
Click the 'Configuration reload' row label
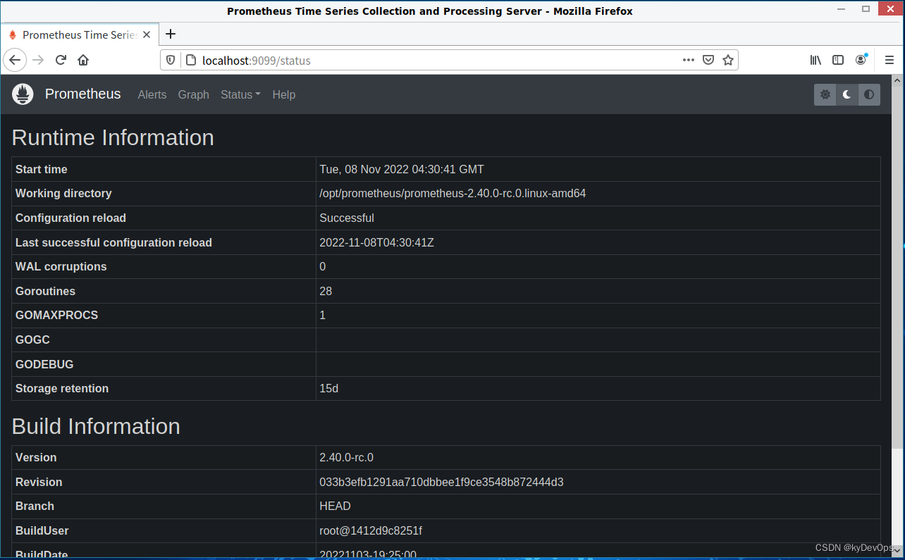70,218
